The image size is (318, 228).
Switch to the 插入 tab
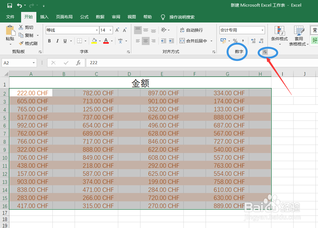44,17
